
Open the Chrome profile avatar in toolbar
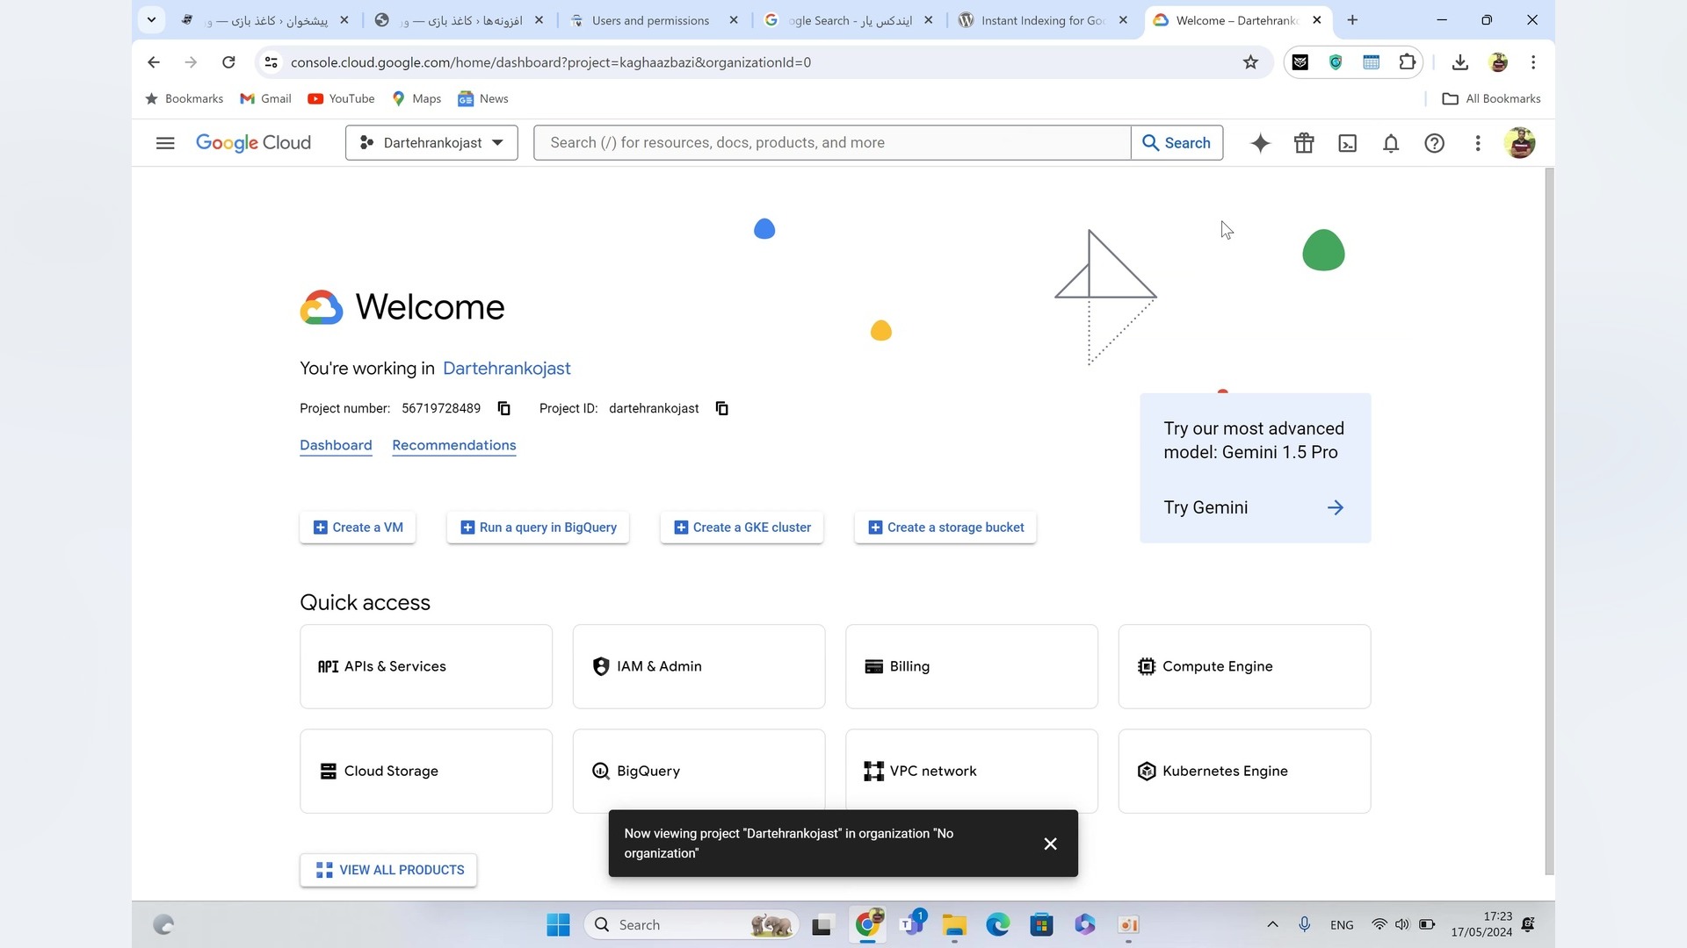(1498, 62)
